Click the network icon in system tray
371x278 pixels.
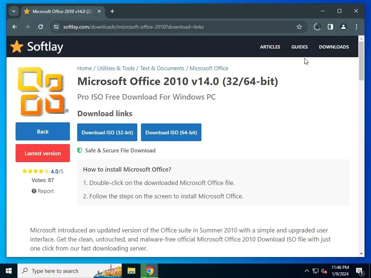tap(316, 271)
